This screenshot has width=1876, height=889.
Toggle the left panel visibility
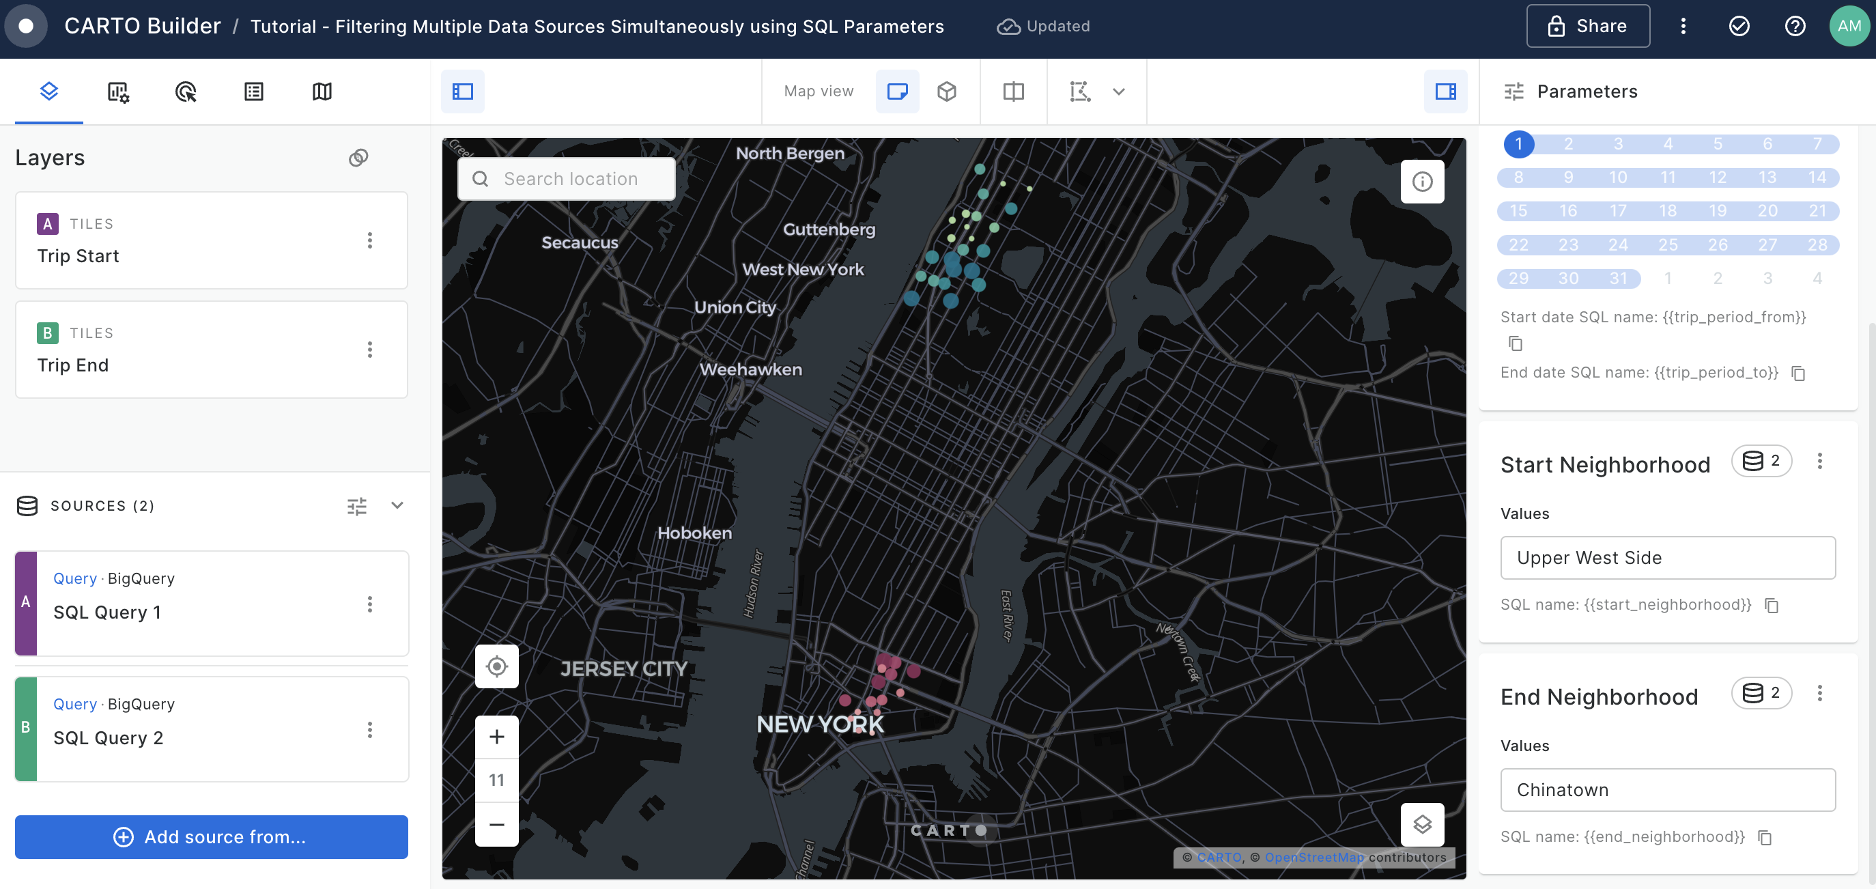pyautogui.click(x=462, y=91)
